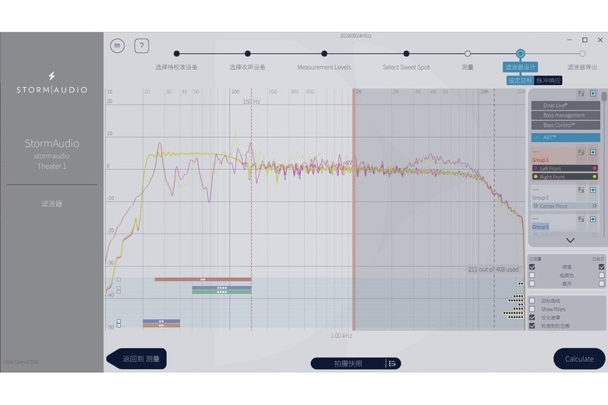608x405 pixels.
Task: Click the Group 3 spectrum view icon
Action: pos(581,219)
